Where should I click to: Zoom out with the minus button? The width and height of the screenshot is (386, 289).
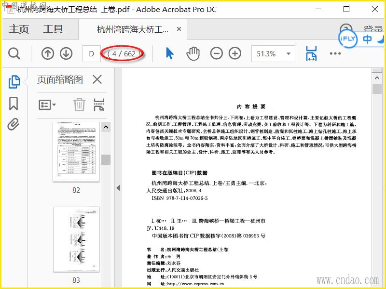(x=216, y=53)
